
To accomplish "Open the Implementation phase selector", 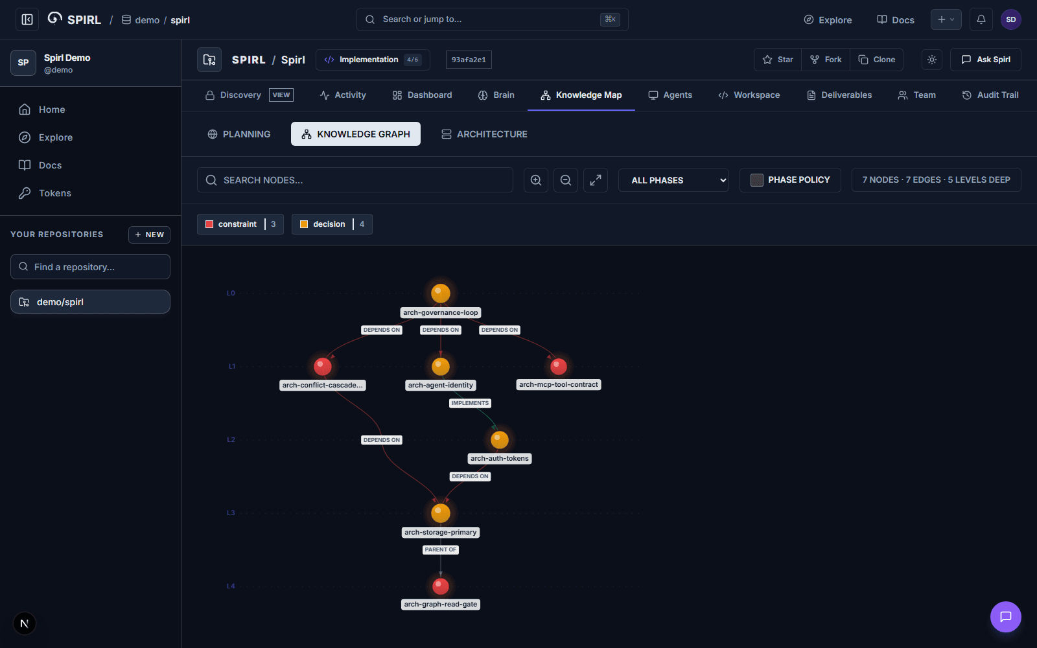I will [x=373, y=60].
